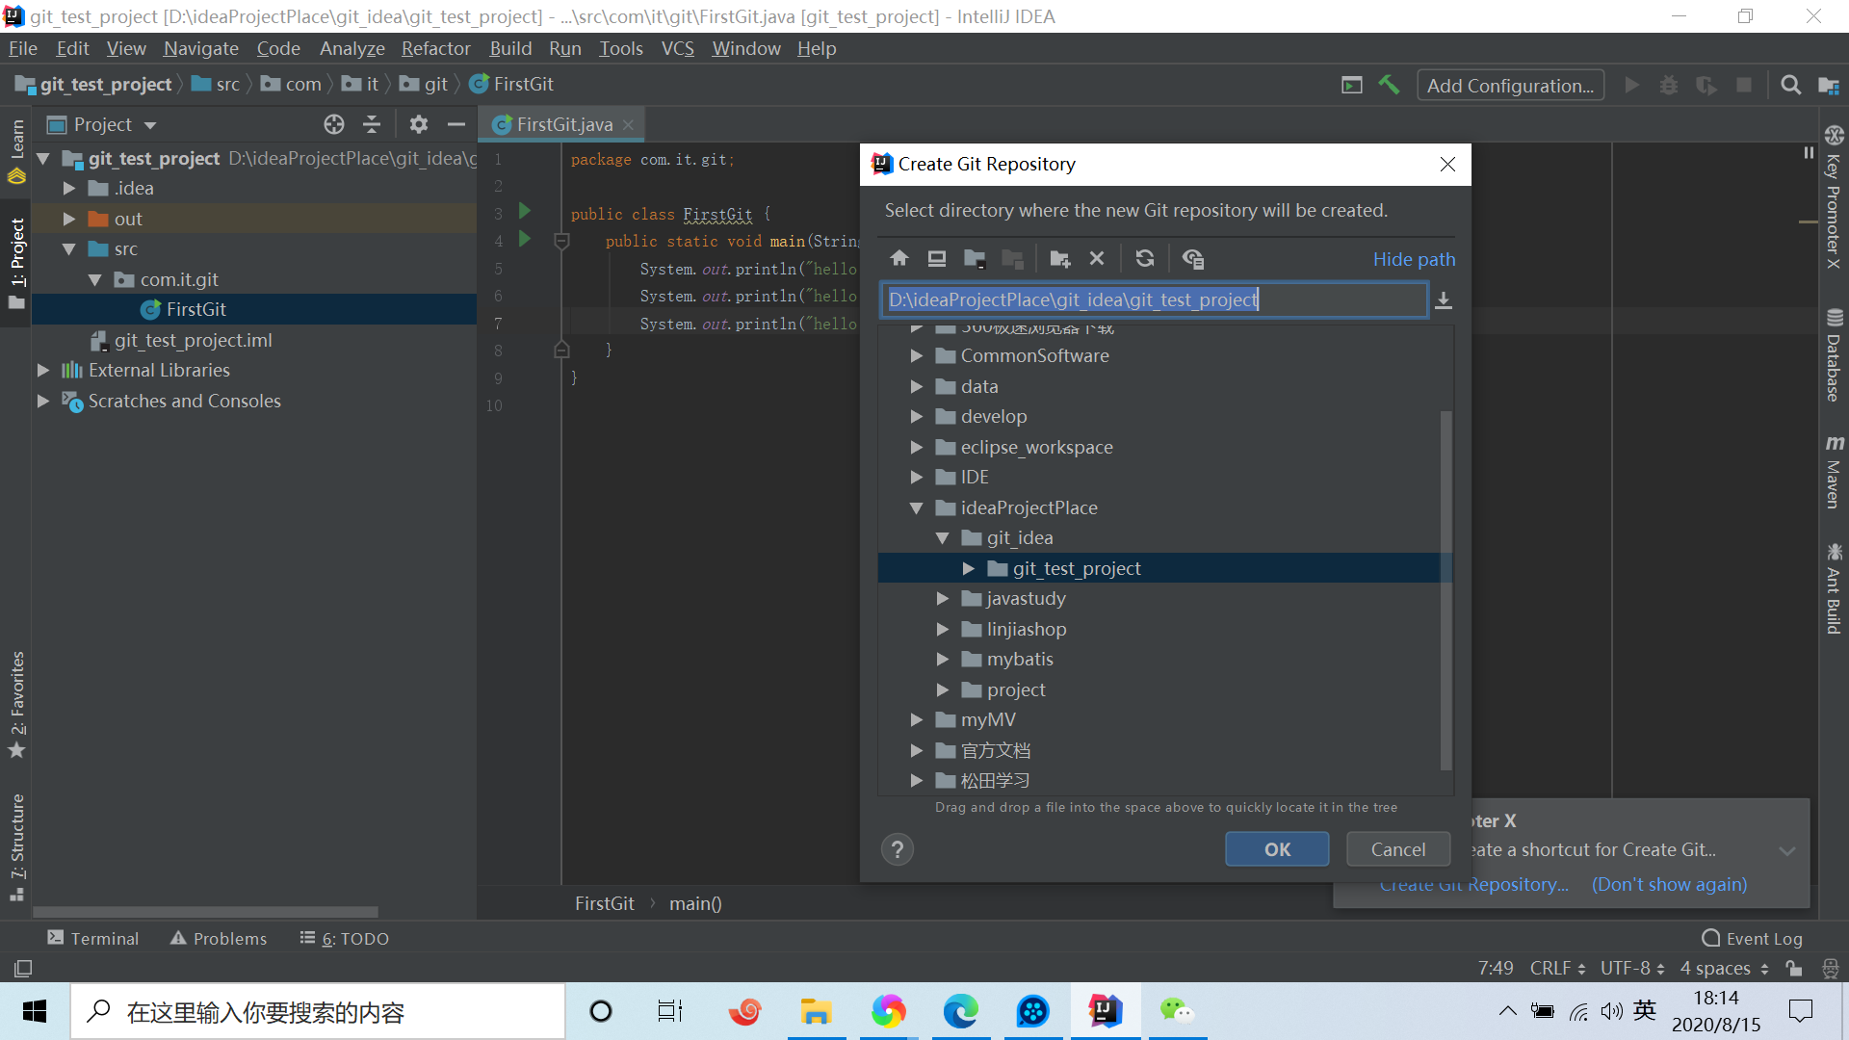Collapse ideaProjectPlace folder in dialog tree
The image size is (1849, 1040).
click(x=916, y=508)
